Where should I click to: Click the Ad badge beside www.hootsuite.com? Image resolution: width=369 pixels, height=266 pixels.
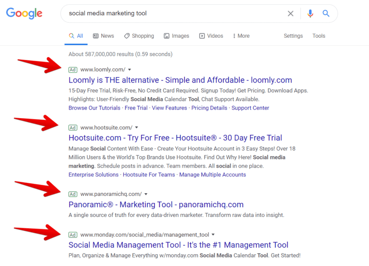pyautogui.click(x=73, y=128)
